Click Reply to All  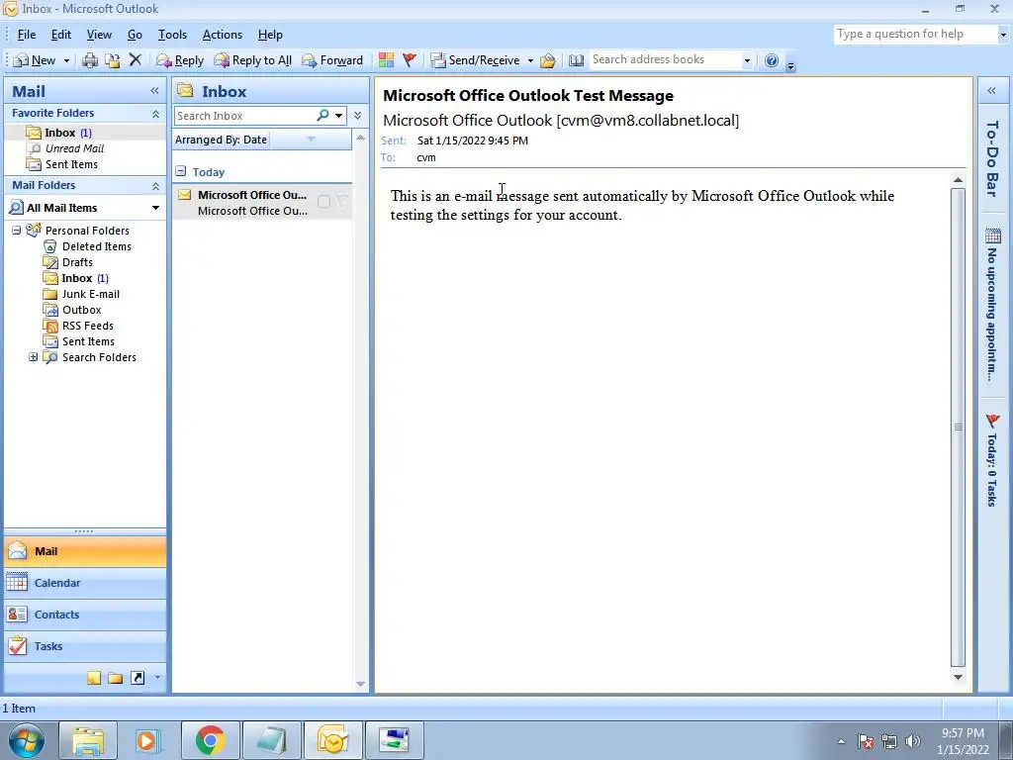click(252, 60)
